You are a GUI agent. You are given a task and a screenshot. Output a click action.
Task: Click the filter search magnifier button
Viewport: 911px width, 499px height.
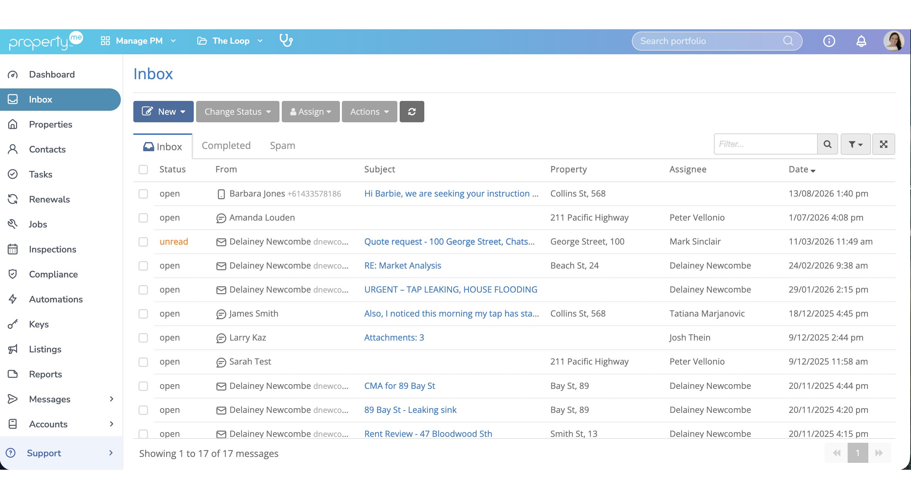point(827,144)
